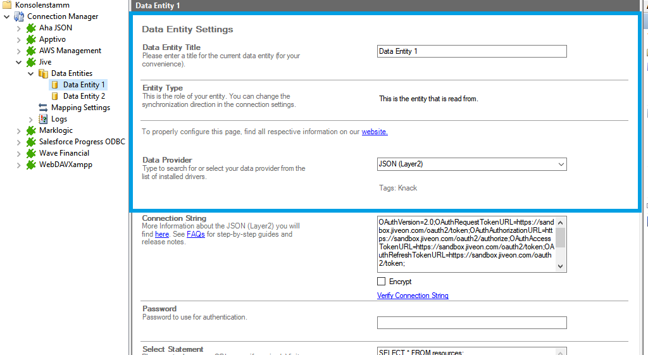The height and width of the screenshot is (355, 648).
Task: Click Verify Connection String link
Action: click(x=413, y=296)
